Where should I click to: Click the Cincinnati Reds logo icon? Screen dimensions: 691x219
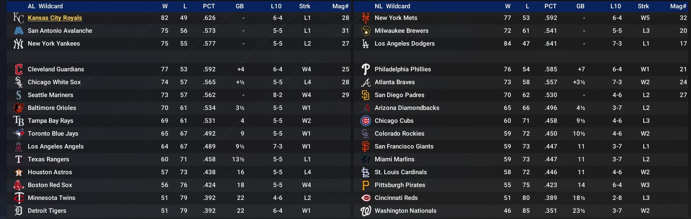[x=366, y=198]
